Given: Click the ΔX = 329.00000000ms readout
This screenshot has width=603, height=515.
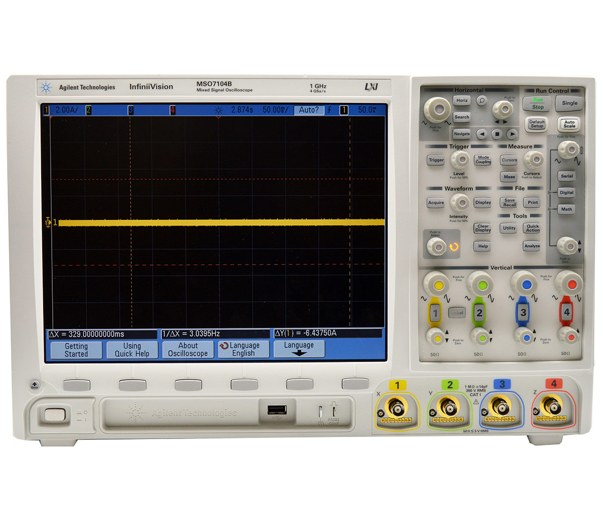Looking at the screenshot, I should click(x=102, y=333).
